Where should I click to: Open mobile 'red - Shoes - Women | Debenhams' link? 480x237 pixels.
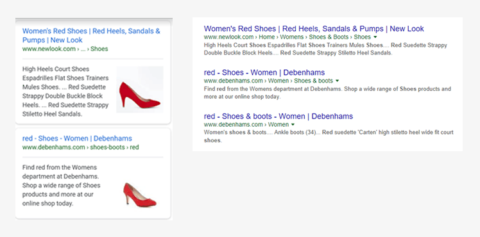point(77,138)
